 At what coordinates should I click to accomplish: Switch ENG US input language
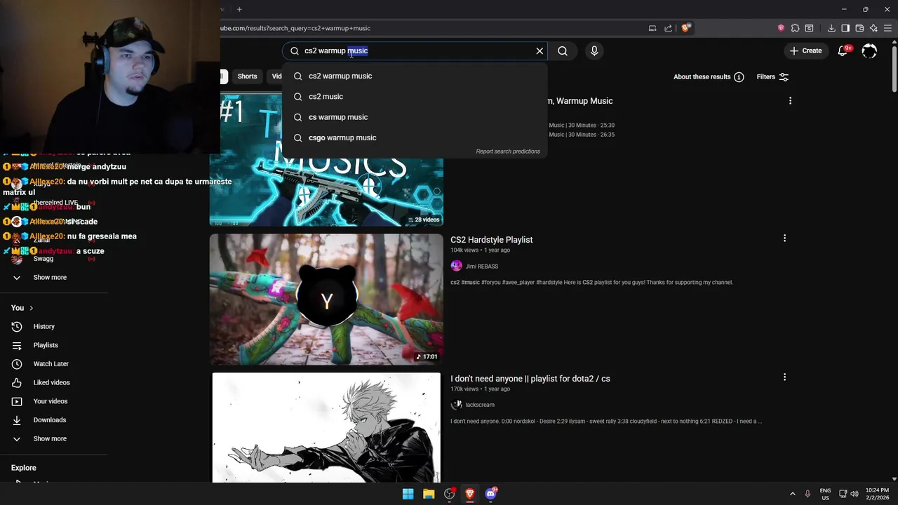[825, 494]
